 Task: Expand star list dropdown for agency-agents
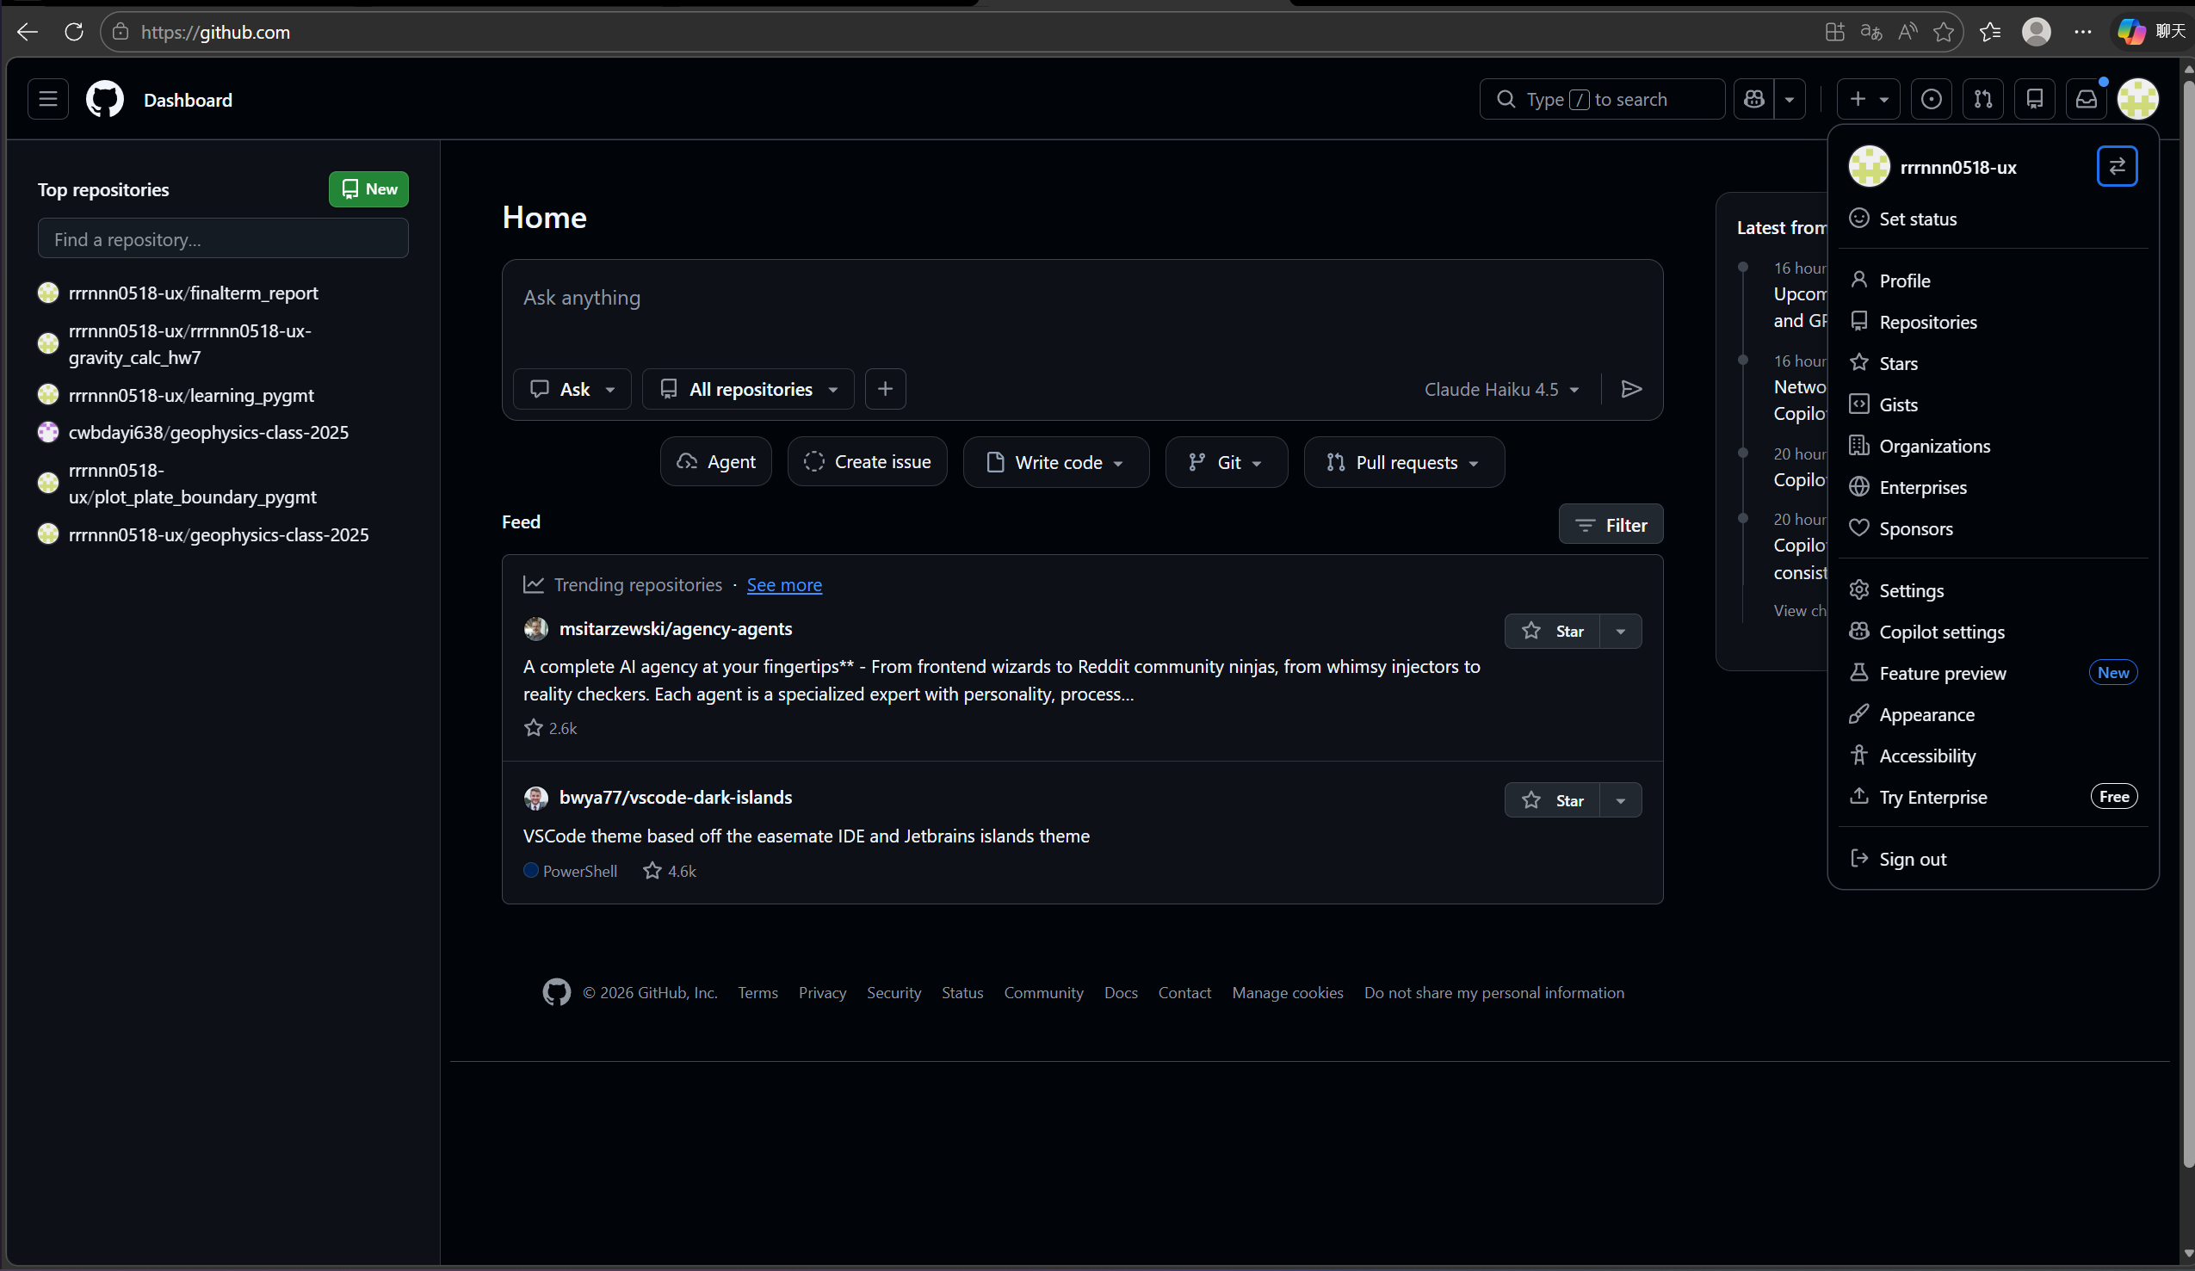[1621, 631]
